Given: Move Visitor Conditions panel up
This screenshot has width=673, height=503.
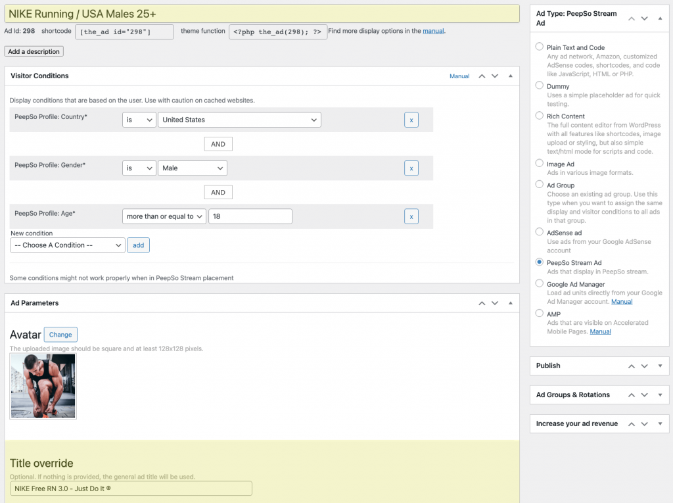Looking at the screenshot, I should pos(482,76).
